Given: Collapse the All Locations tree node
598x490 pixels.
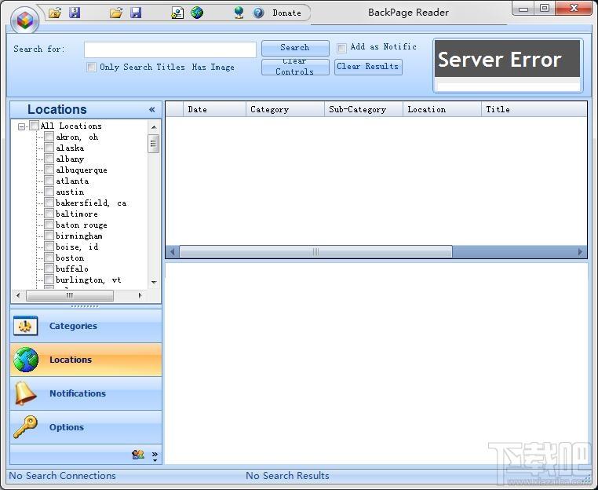Looking at the screenshot, I should (22, 126).
